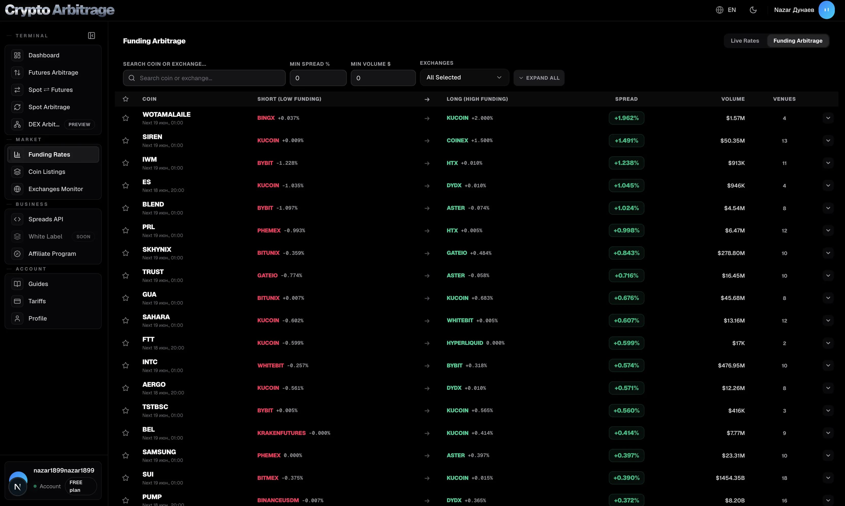Click the +1.962% spread badge

626,118
